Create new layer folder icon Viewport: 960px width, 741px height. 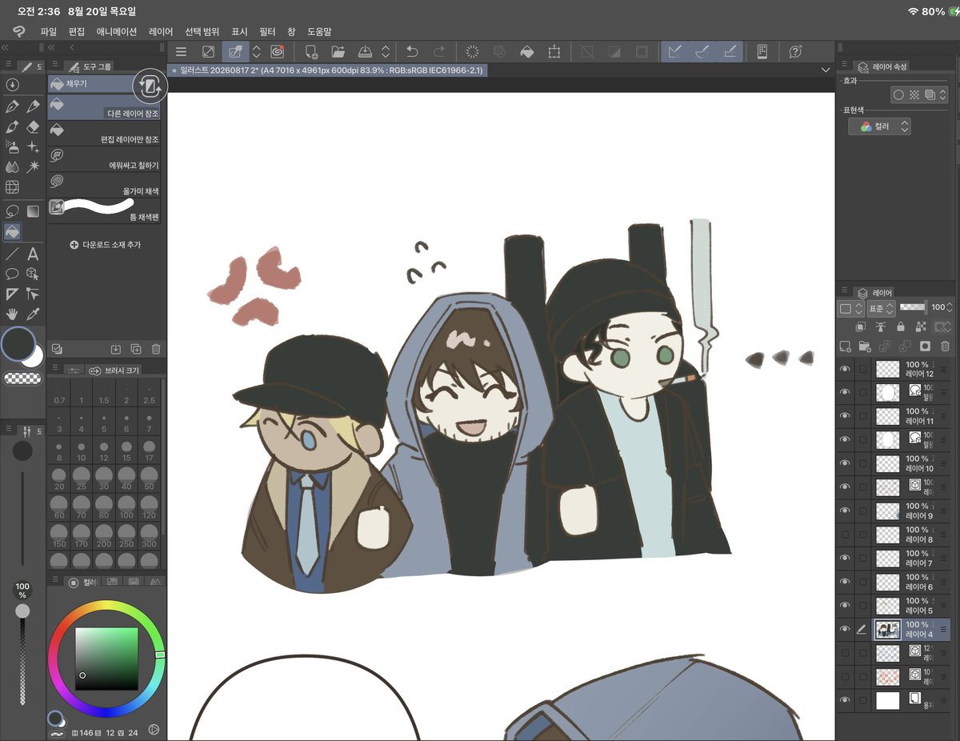(x=865, y=346)
